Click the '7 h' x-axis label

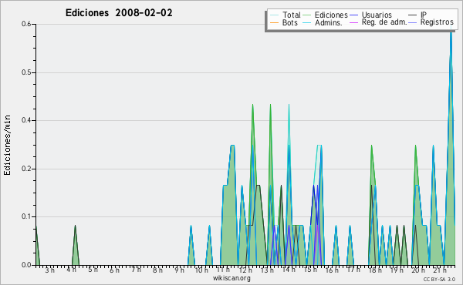click(x=136, y=270)
